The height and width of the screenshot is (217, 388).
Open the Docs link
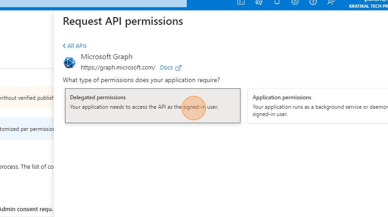point(166,68)
